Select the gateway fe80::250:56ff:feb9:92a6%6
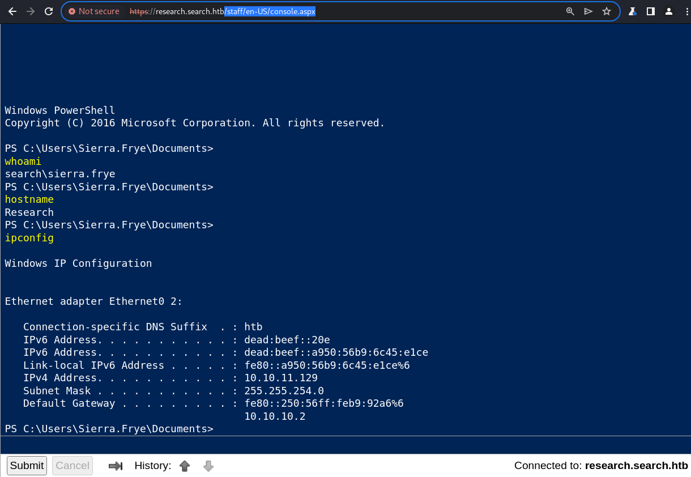Image resolution: width=691 pixels, height=477 pixels. click(324, 403)
